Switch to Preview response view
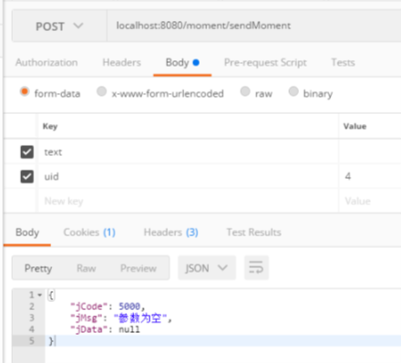 (139, 268)
